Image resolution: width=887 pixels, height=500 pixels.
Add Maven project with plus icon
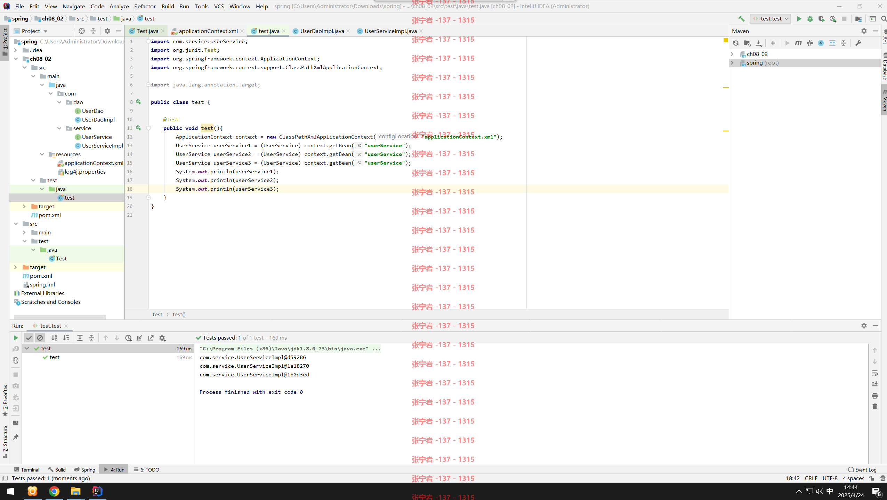(x=773, y=43)
